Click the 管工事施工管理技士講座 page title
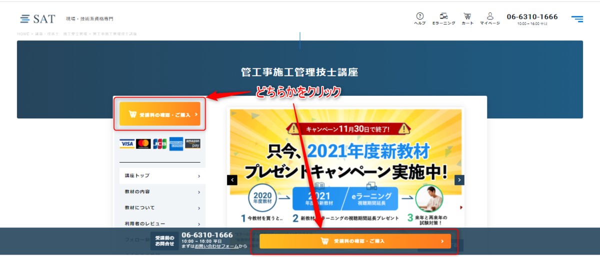 [x=299, y=72]
